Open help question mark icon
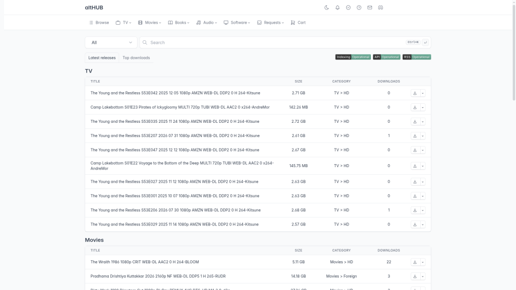 pos(359,8)
